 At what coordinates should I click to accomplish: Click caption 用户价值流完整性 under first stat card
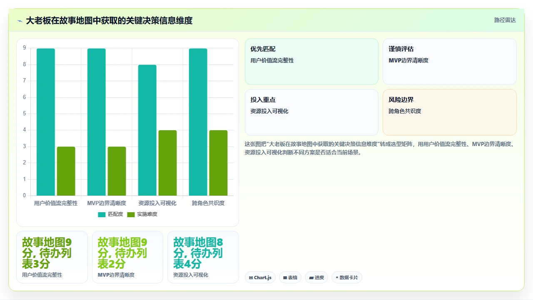click(42, 275)
